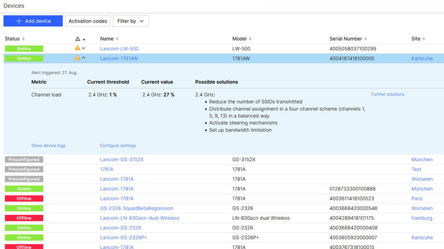This screenshot has width=444, height=249.
Task: Click the Devices page title
Action: tap(14, 6)
